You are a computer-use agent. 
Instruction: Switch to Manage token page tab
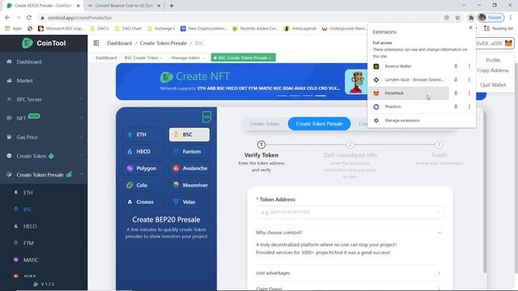pos(188,57)
